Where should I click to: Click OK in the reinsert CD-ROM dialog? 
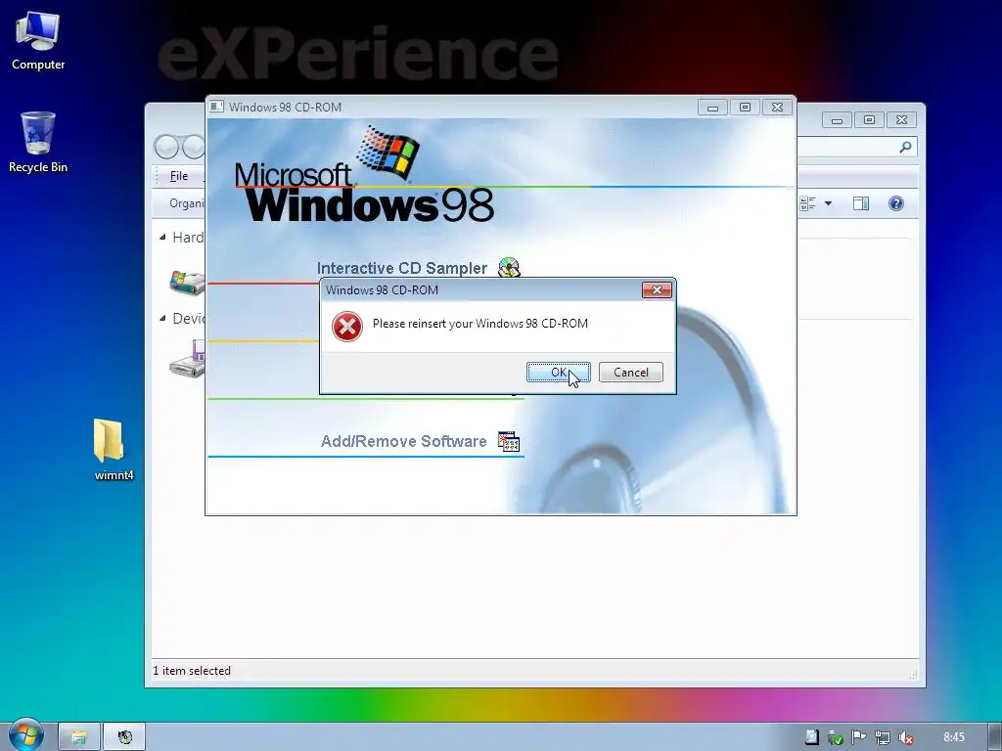click(558, 373)
